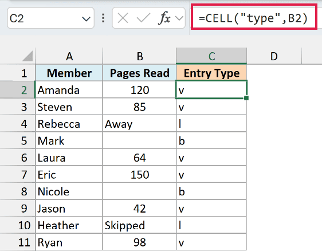Select column D header
The width and height of the screenshot is (322, 251).
coord(274,56)
